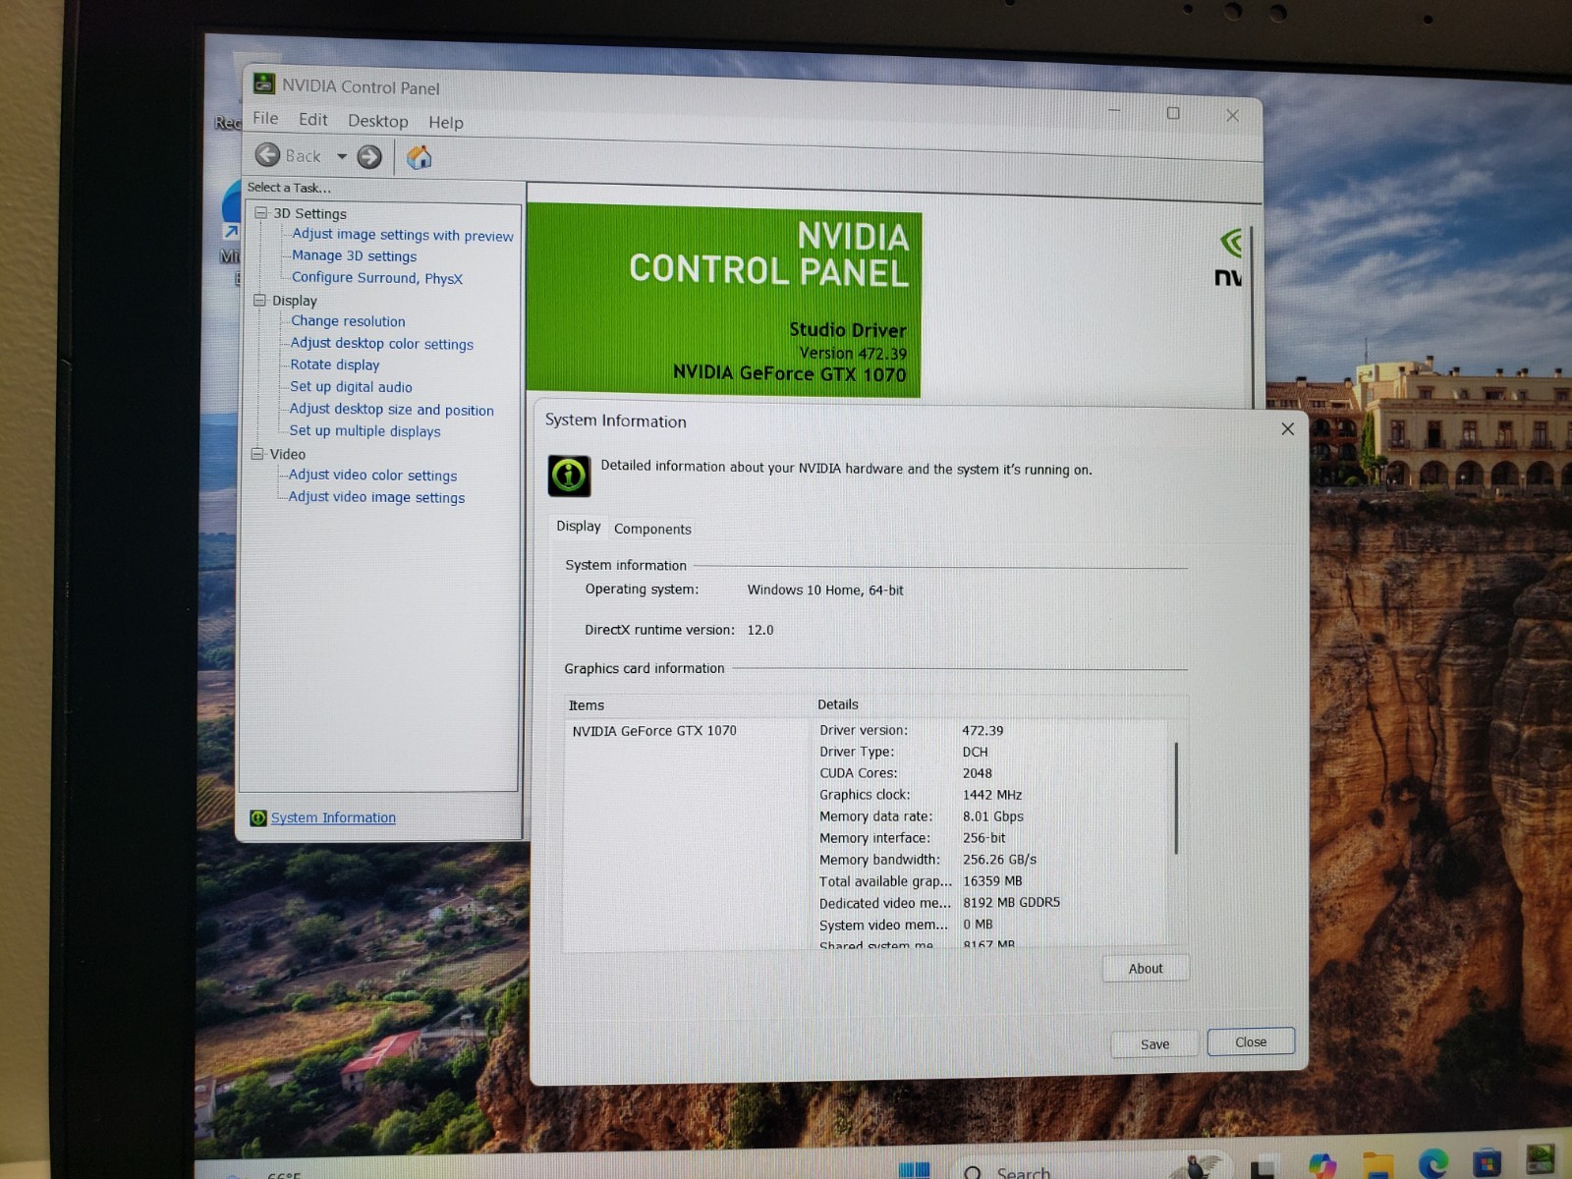Minimize the NVIDIA Control Panel window

pos(1114,111)
